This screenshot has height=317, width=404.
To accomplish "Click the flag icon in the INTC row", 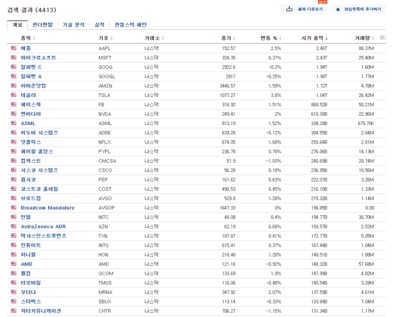I will tap(14, 217).
